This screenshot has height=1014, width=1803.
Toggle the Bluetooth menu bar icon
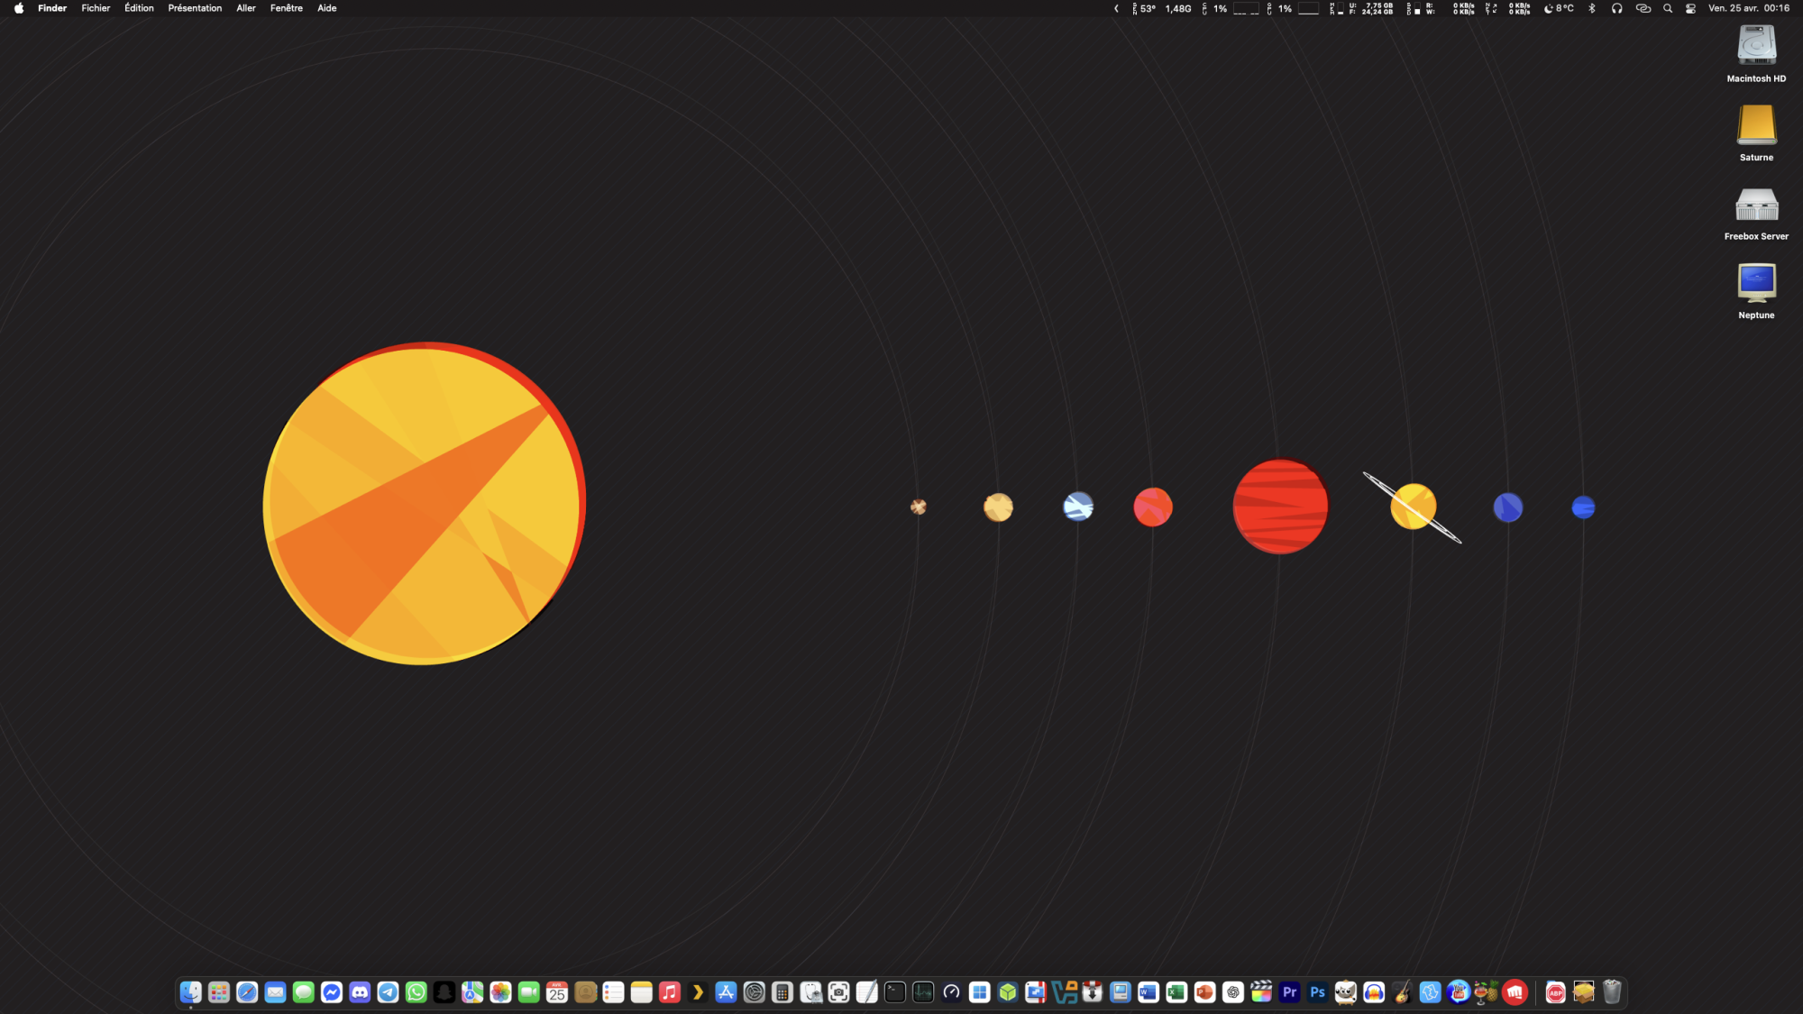[x=1591, y=8]
